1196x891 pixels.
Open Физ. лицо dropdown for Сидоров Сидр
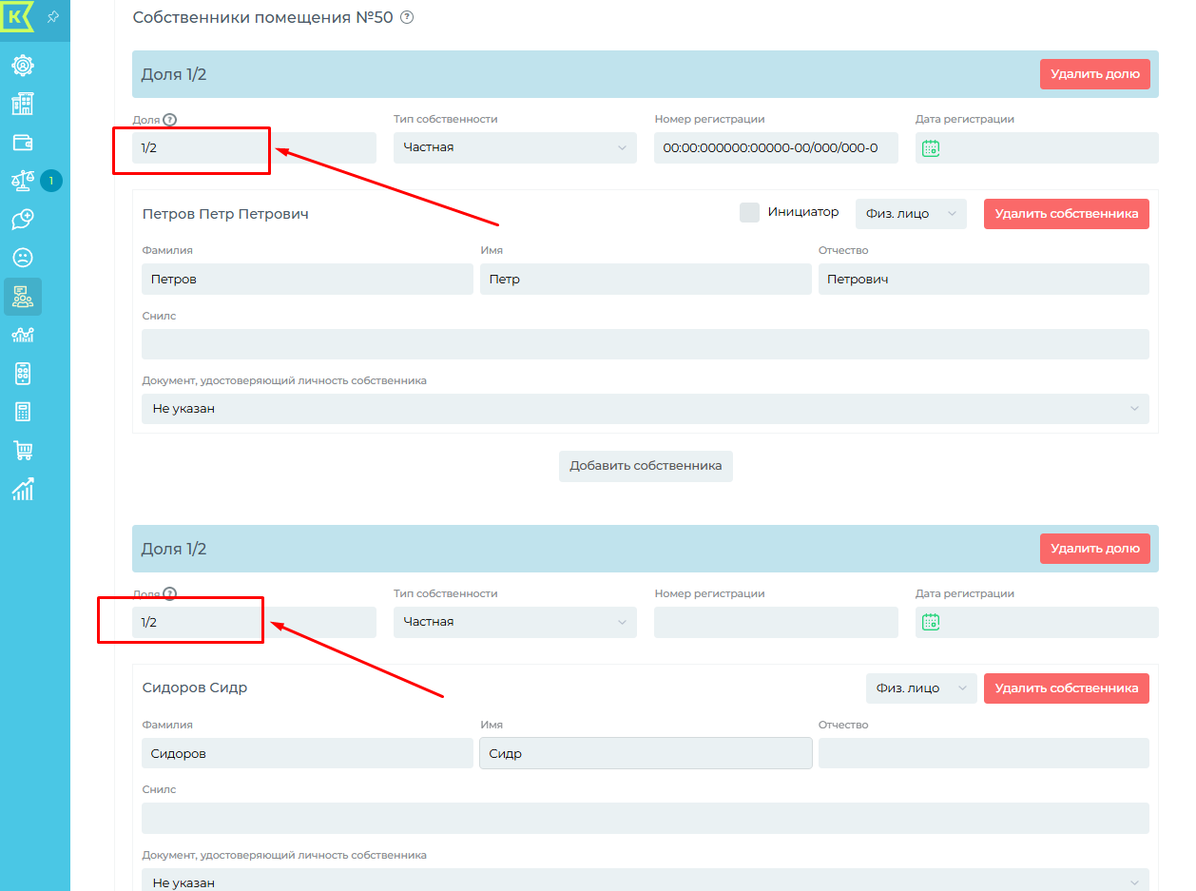click(920, 688)
